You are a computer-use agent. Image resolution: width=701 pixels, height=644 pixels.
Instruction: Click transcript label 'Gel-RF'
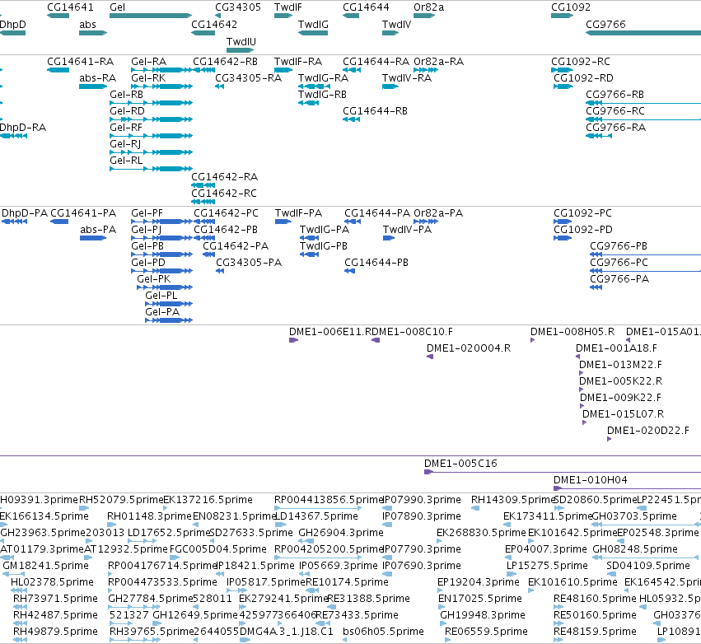pyautogui.click(x=126, y=128)
